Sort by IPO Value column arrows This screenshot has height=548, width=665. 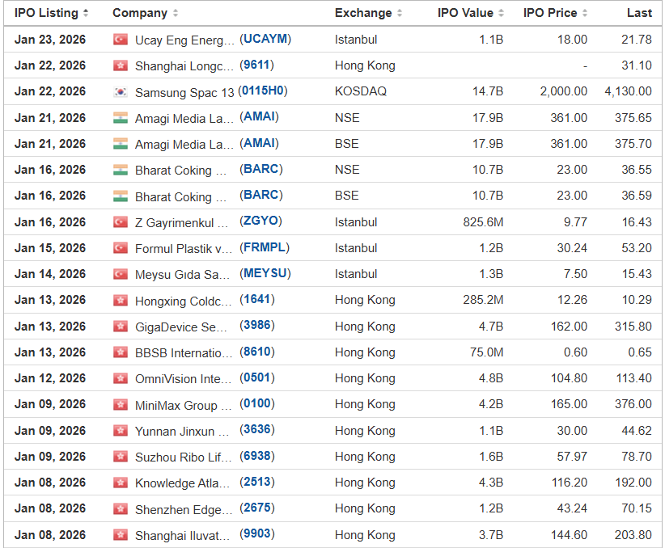[501, 13]
